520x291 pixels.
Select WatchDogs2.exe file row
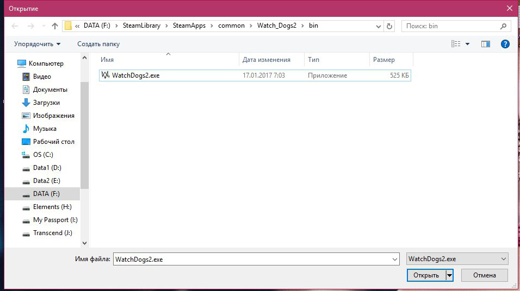click(255, 75)
